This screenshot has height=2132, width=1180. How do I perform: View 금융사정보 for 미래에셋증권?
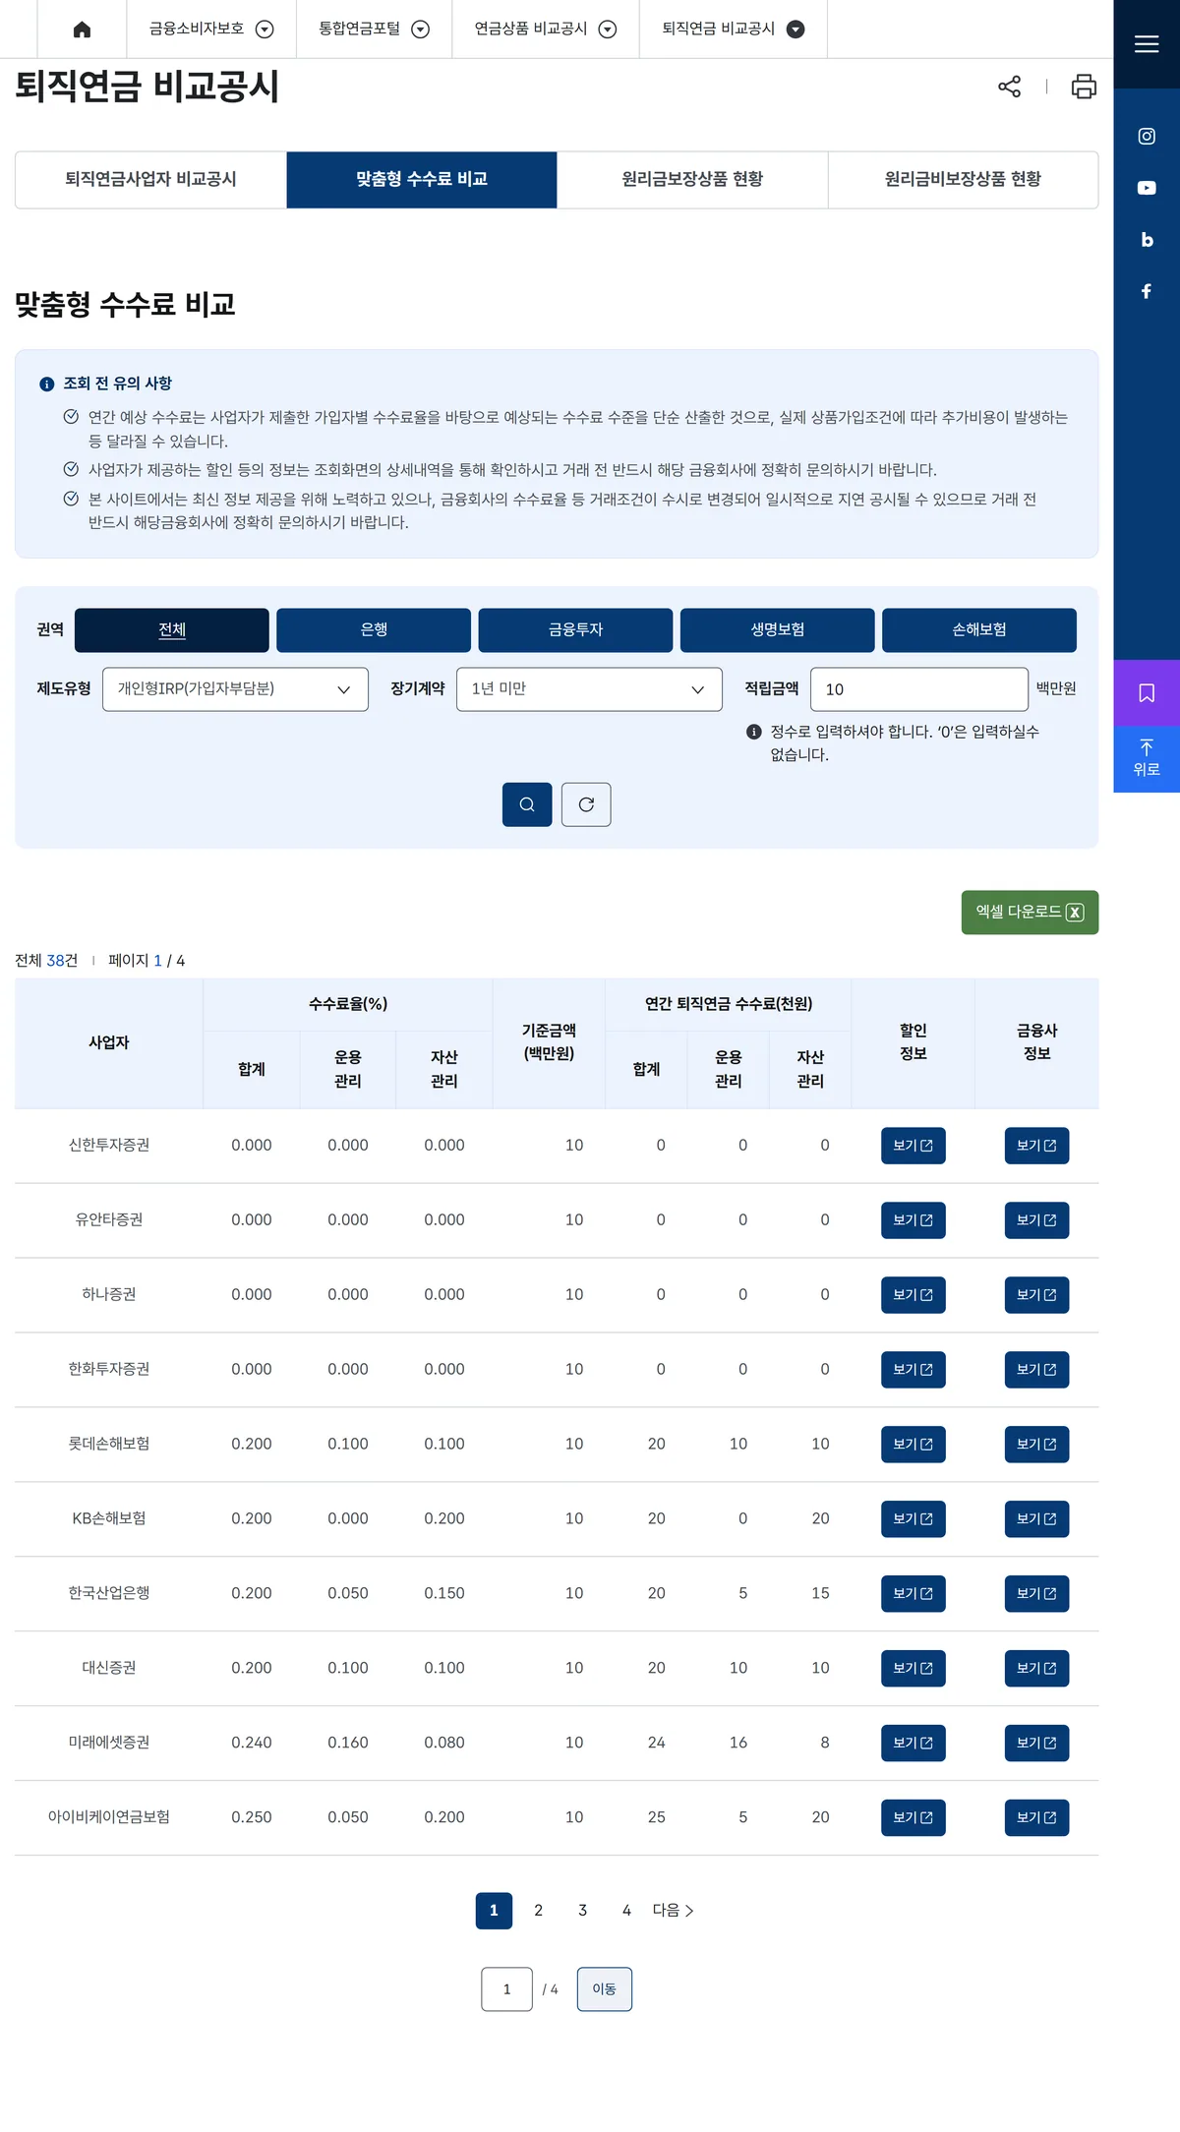click(1036, 1744)
